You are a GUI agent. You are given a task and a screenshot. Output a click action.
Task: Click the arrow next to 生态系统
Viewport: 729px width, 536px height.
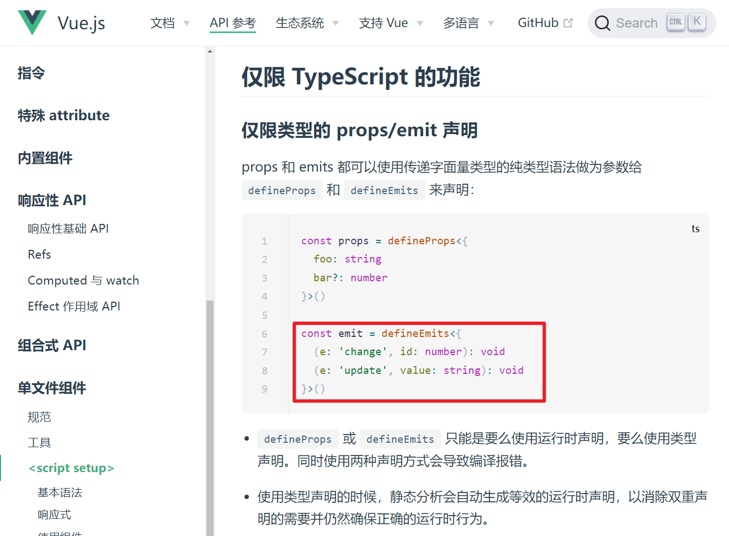coord(336,23)
